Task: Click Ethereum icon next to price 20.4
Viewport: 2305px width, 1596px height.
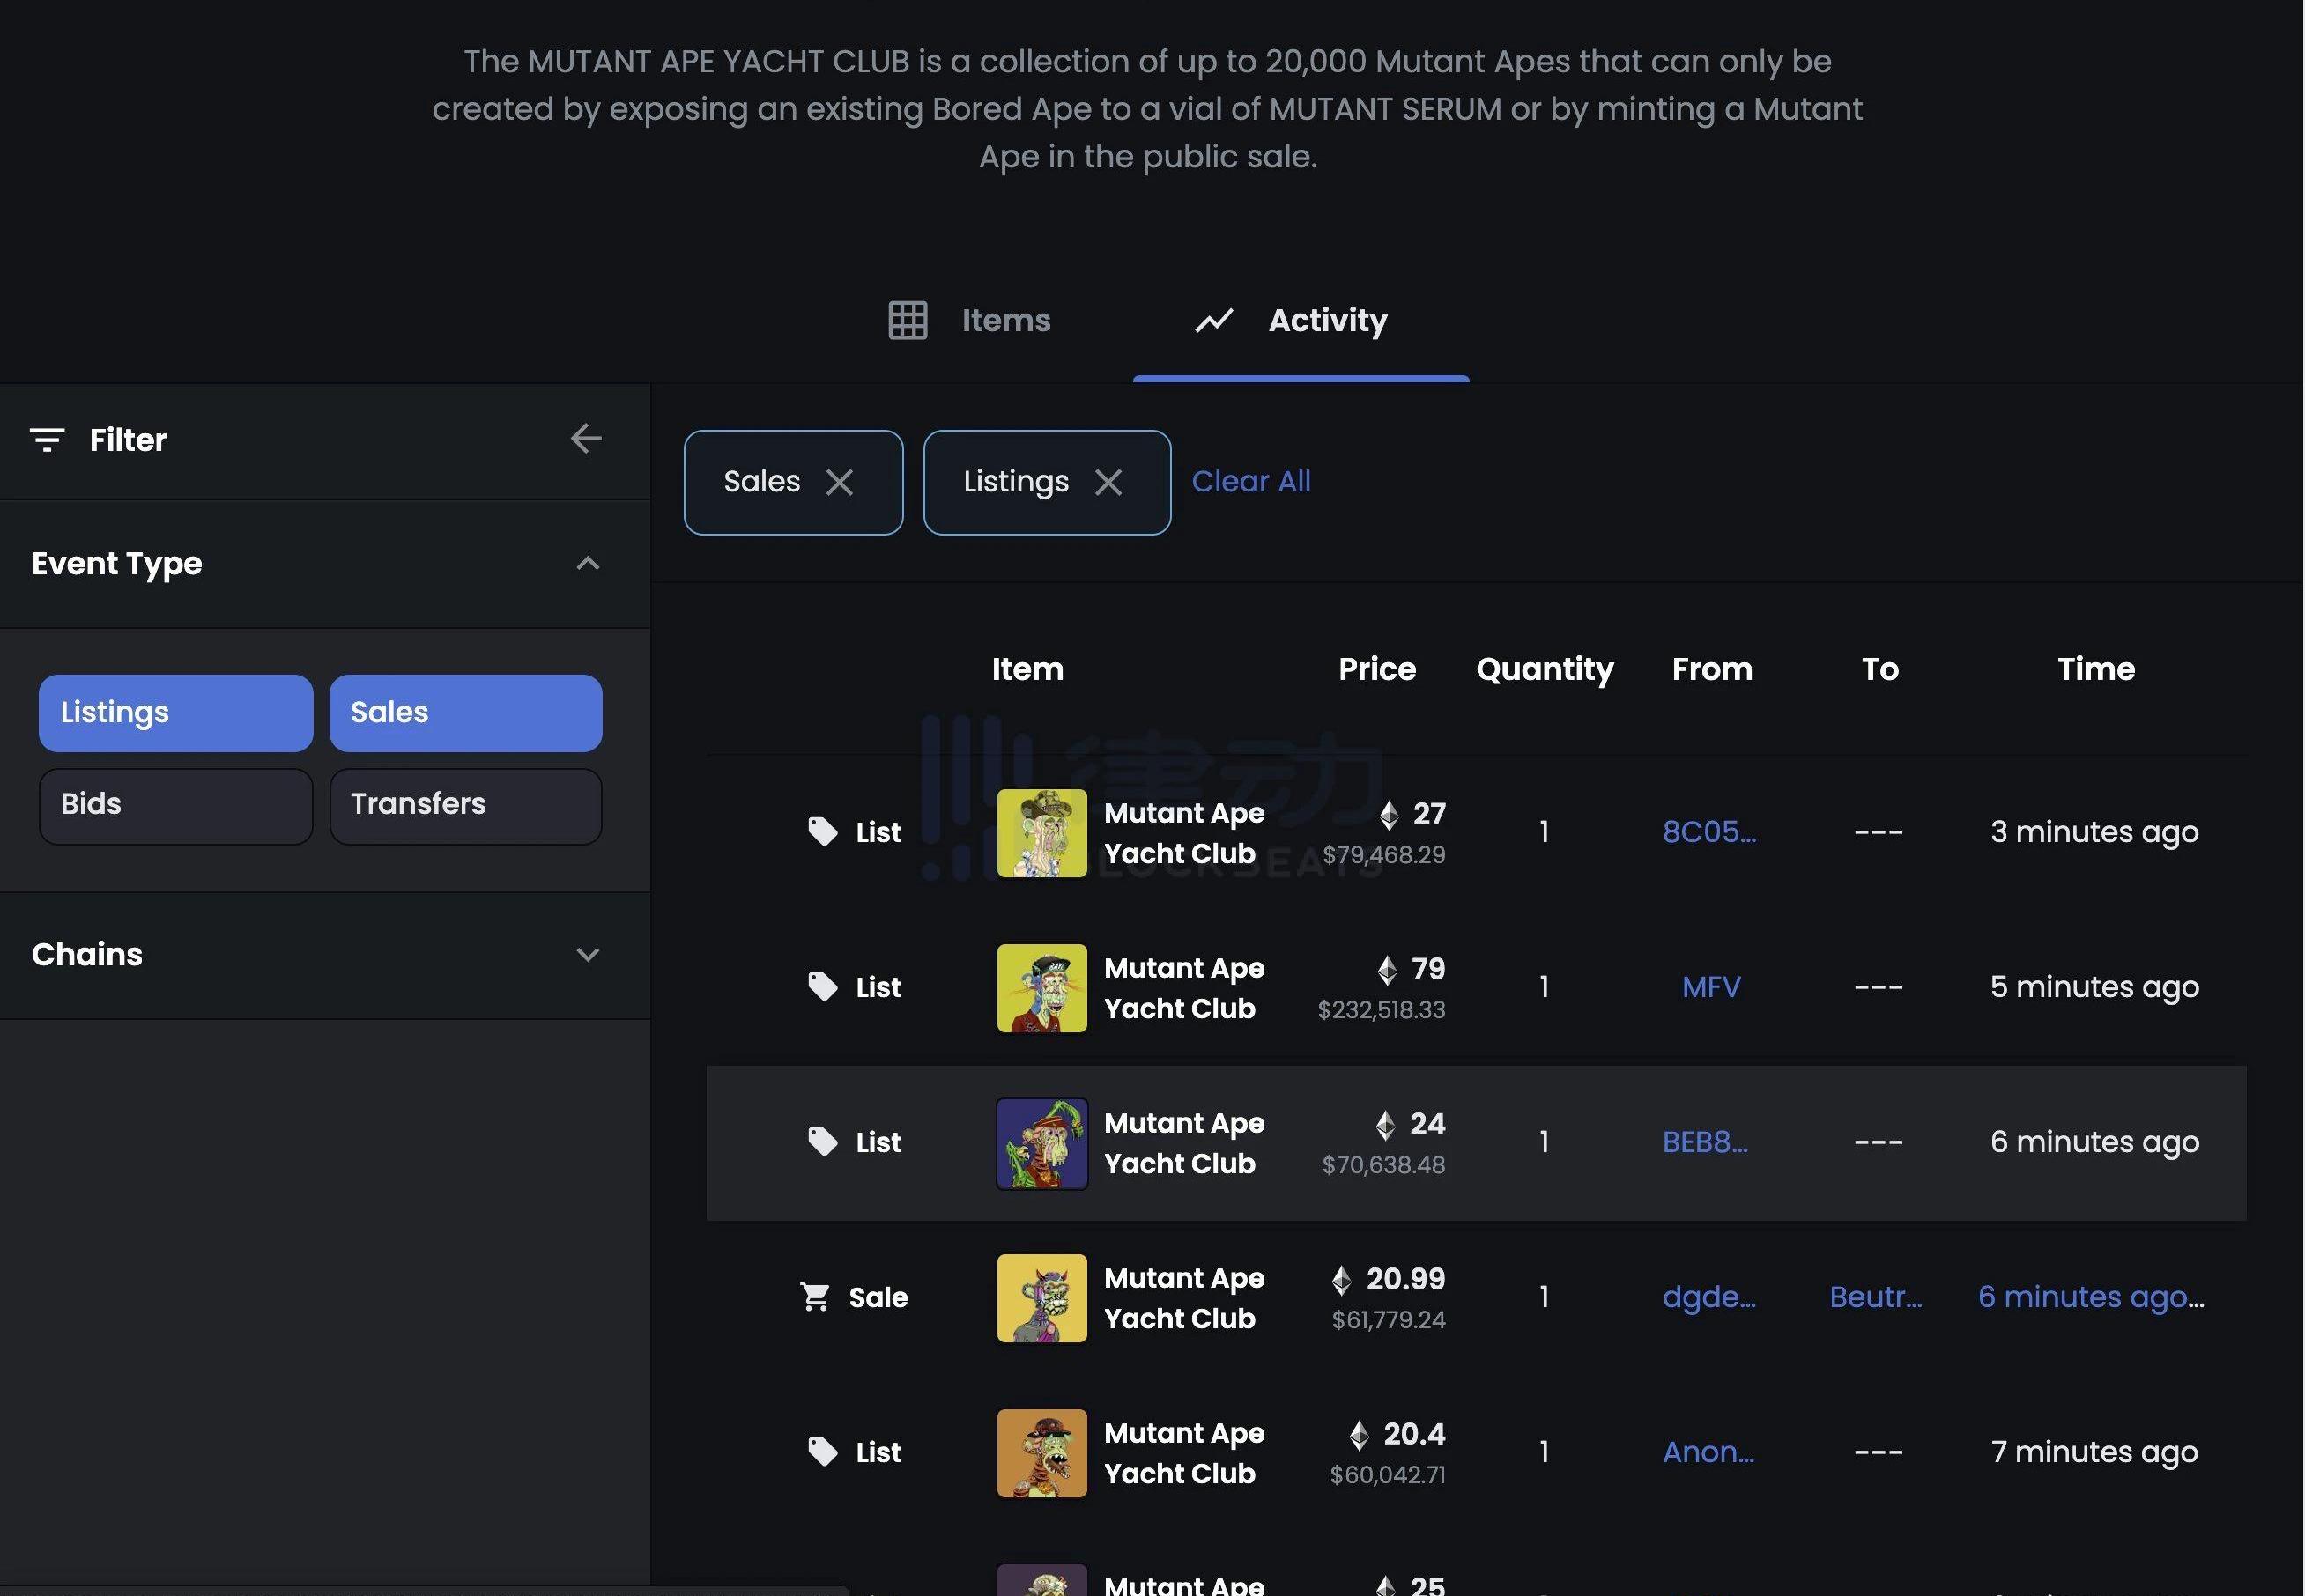Action: [1359, 1435]
